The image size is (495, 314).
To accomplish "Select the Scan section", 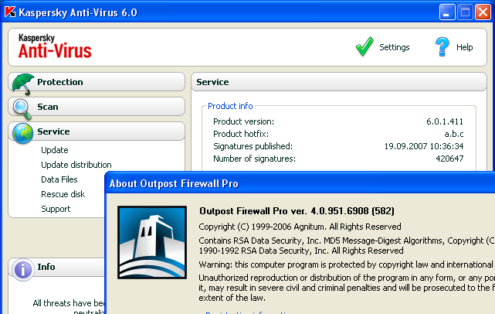I will (97, 107).
